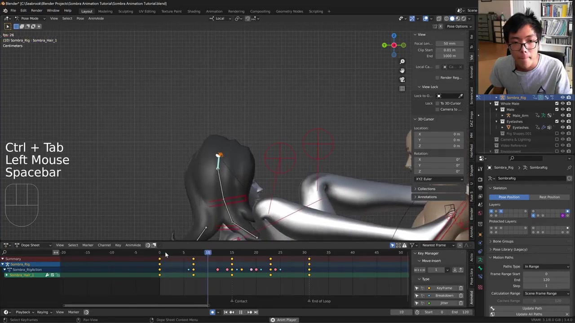Switch skeleton to Rest Position
Viewport: 575px width, 323px height.
tap(549, 197)
